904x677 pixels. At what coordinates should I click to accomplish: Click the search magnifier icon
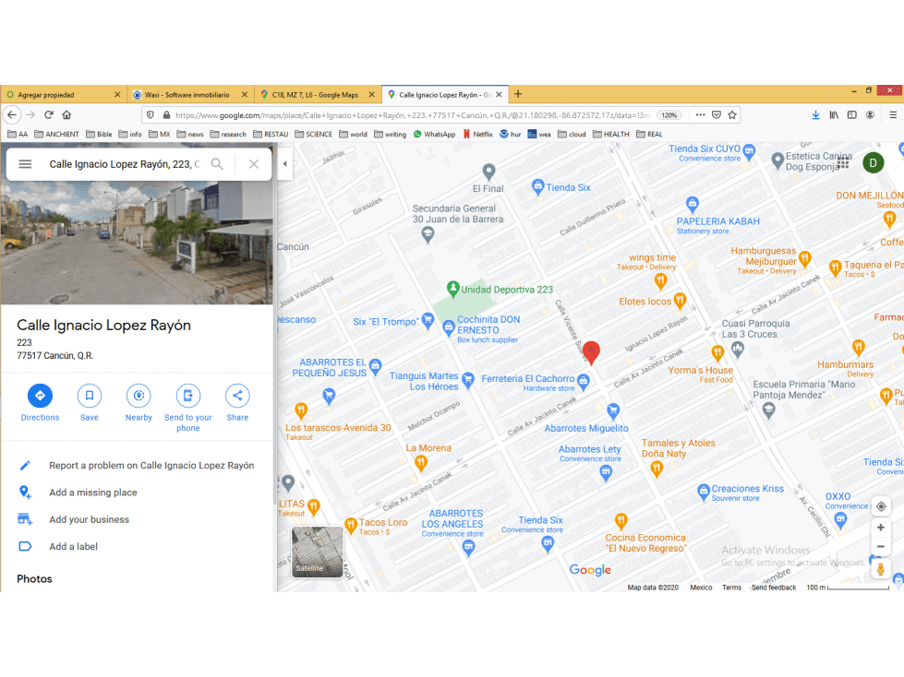217,164
